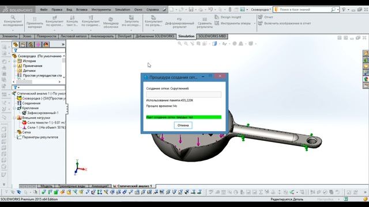Open the Правка menu
Image resolution: width=369 pixels, height=207 pixels.
(x=57, y=10)
